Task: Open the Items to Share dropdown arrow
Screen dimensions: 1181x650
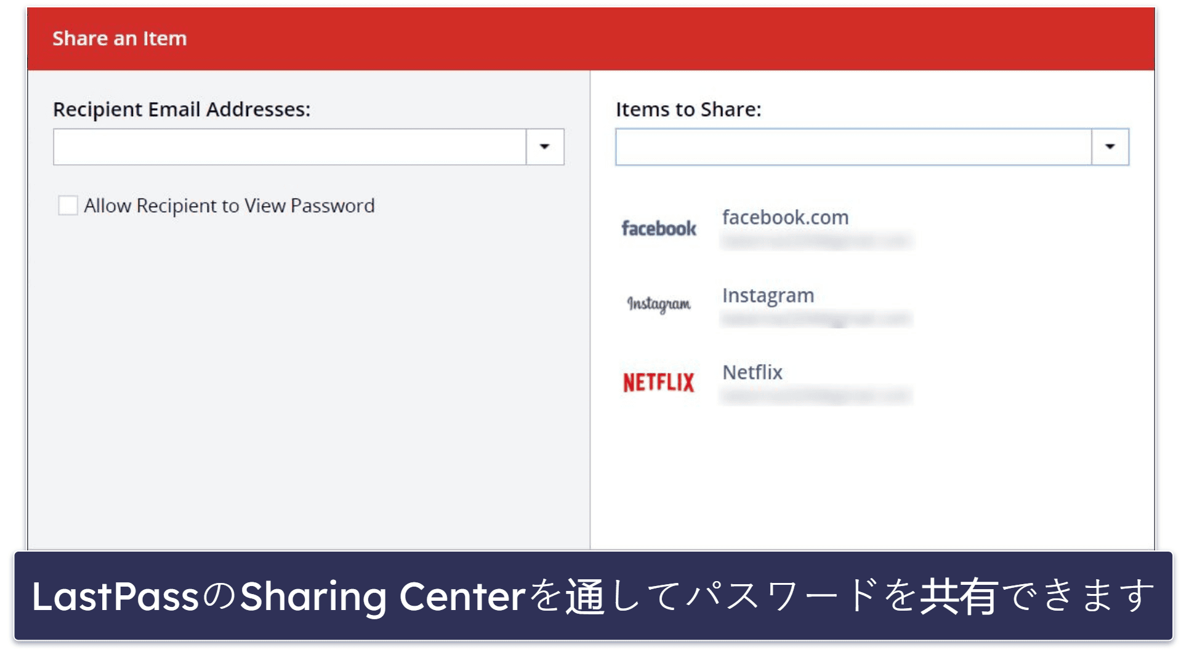Action: (1110, 146)
